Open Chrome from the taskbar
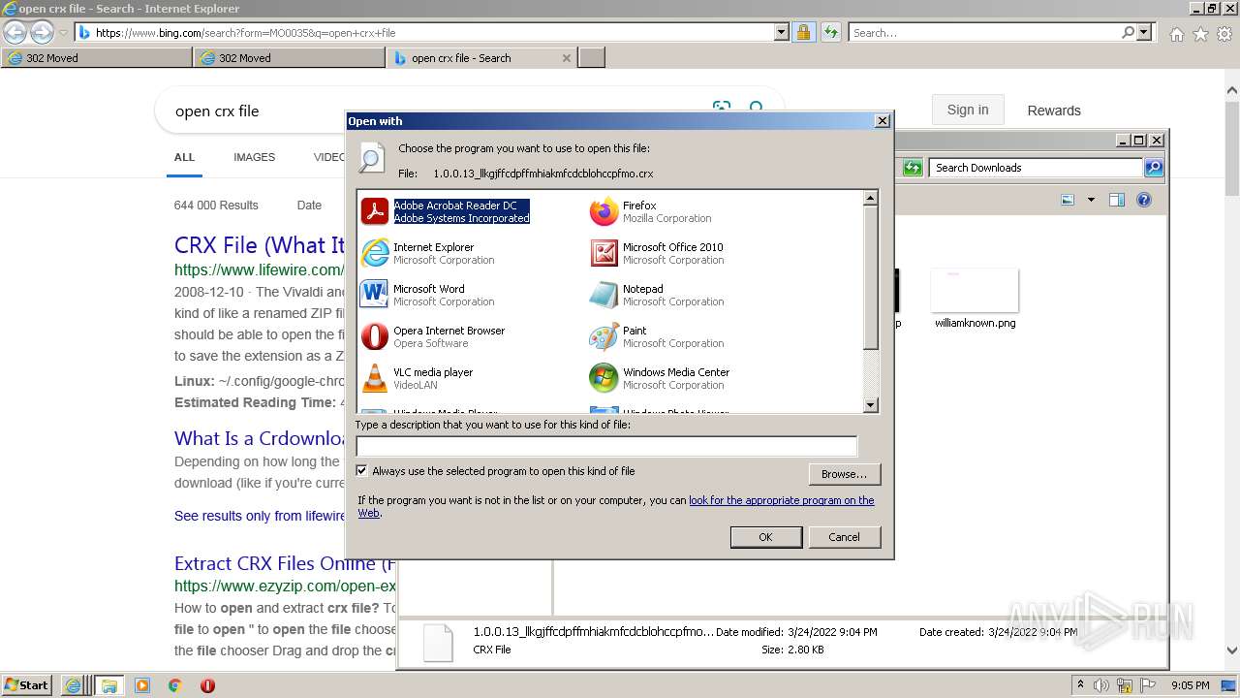 [174, 685]
